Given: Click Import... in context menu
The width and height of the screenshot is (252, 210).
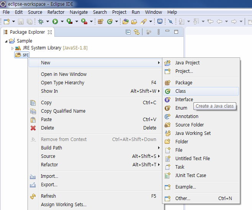Looking at the screenshot, I should (x=95, y=176).
